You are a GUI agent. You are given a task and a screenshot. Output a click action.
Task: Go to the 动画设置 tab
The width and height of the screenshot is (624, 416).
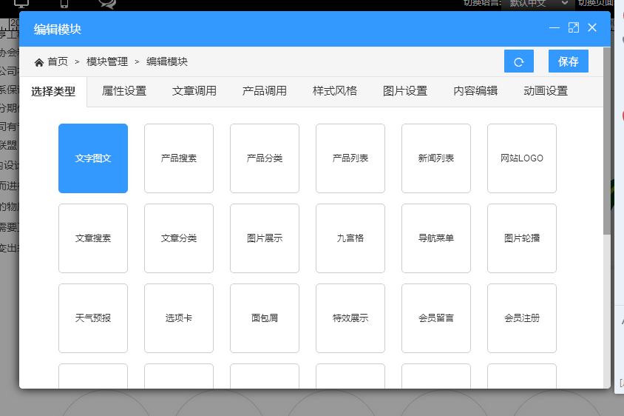click(546, 91)
